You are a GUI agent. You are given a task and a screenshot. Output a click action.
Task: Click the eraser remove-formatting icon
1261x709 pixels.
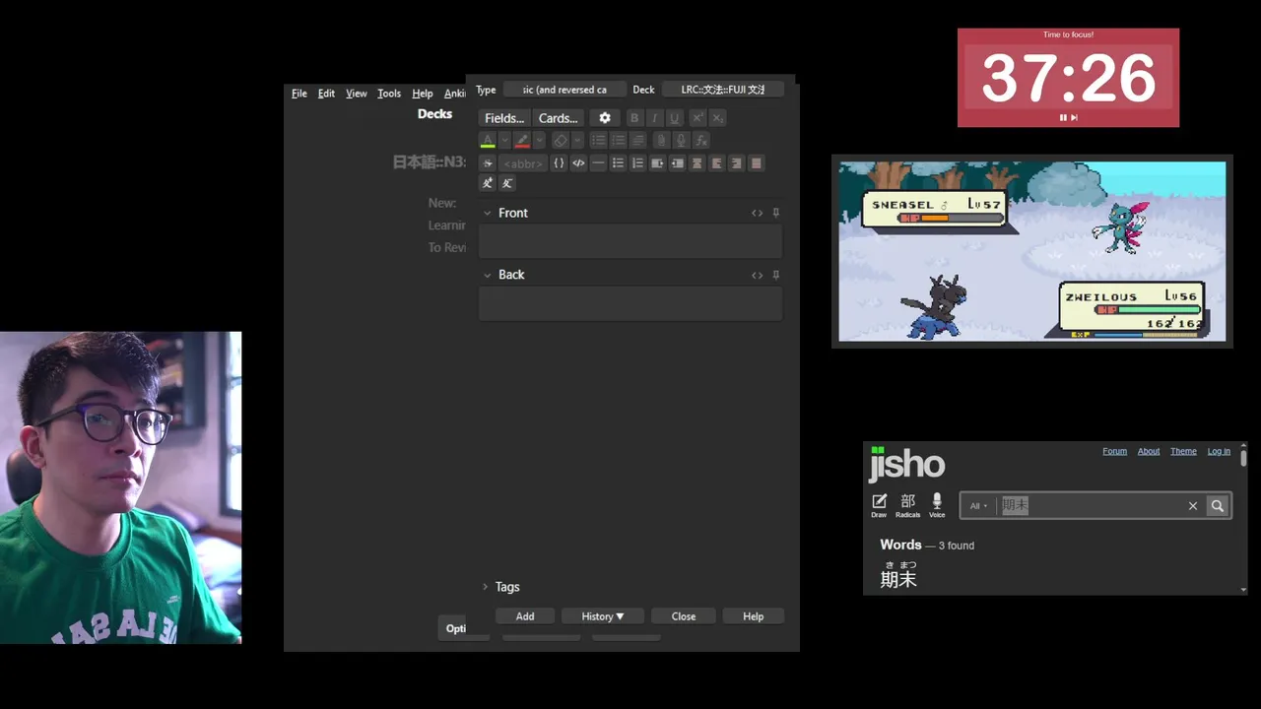(x=561, y=141)
